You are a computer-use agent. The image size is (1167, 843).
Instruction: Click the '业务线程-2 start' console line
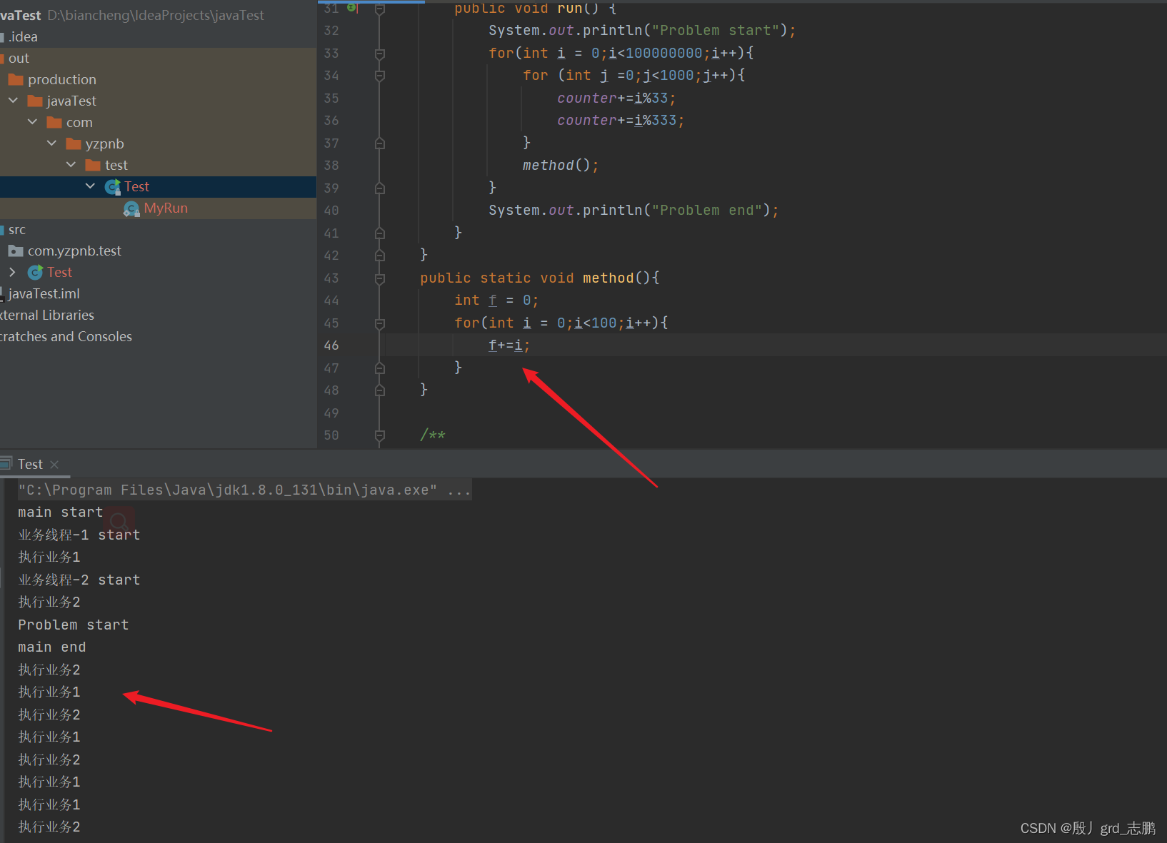pos(79,580)
